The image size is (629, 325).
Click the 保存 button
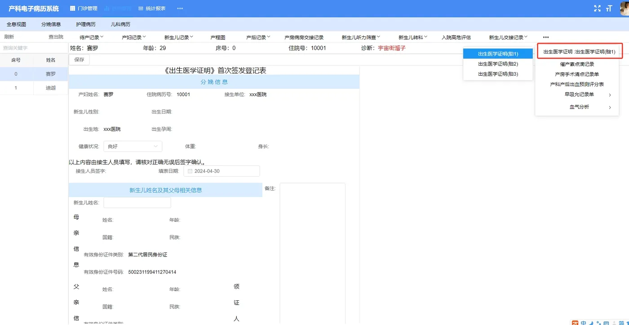79,59
